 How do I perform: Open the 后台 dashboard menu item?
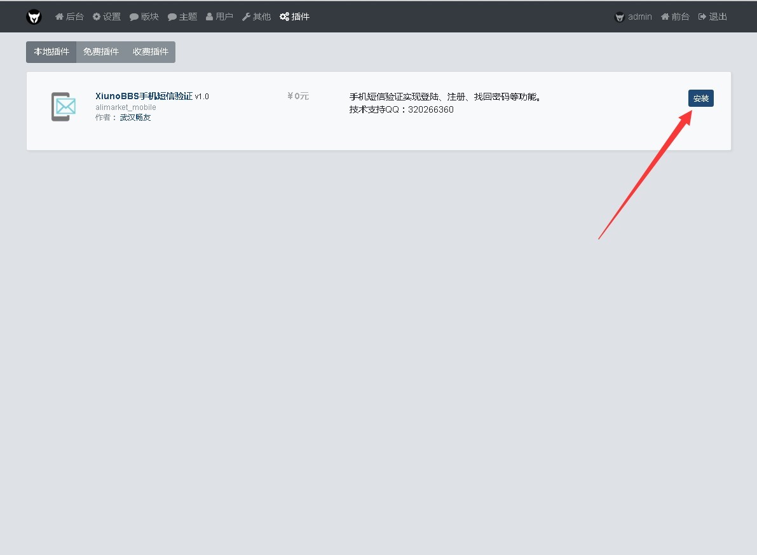pos(69,17)
